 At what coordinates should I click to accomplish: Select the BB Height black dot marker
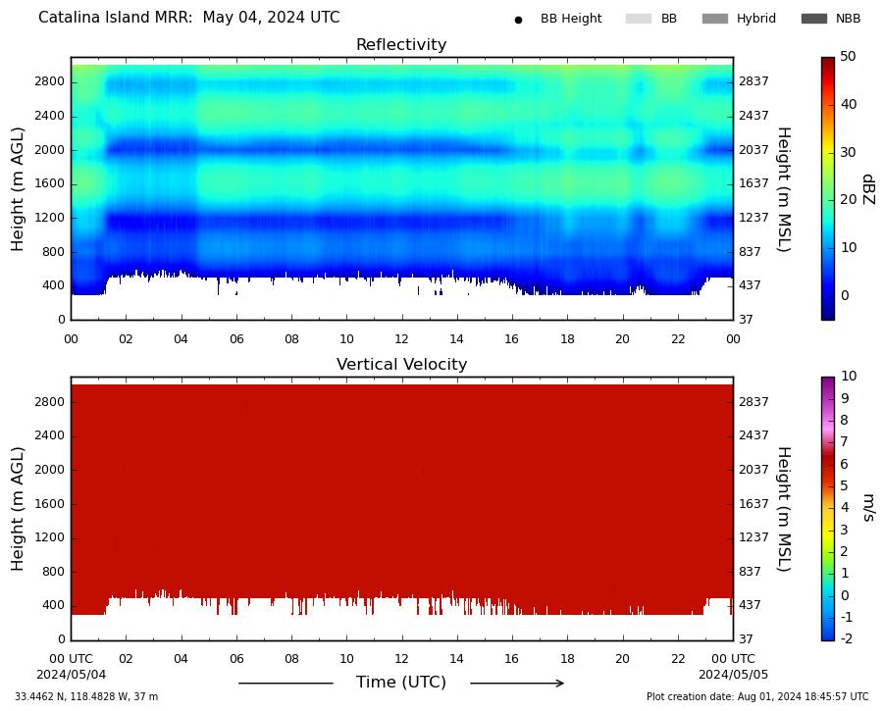[x=518, y=20]
